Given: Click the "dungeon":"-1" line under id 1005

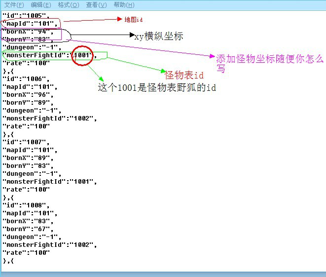Looking at the screenshot, I should [x=32, y=47].
